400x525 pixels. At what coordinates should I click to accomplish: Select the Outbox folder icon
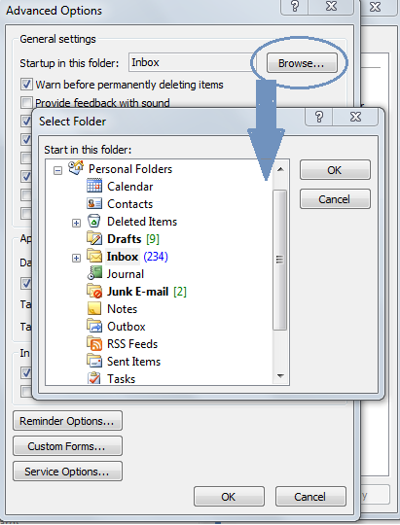click(x=94, y=326)
